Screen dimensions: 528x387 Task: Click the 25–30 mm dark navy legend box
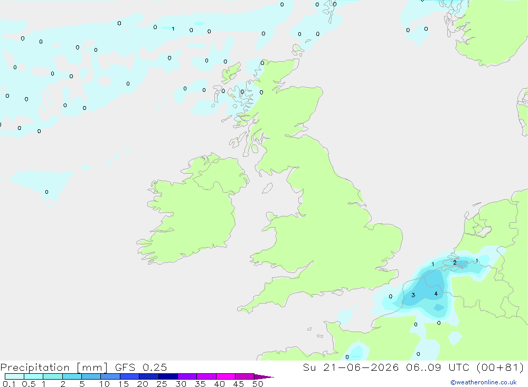(168, 376)
